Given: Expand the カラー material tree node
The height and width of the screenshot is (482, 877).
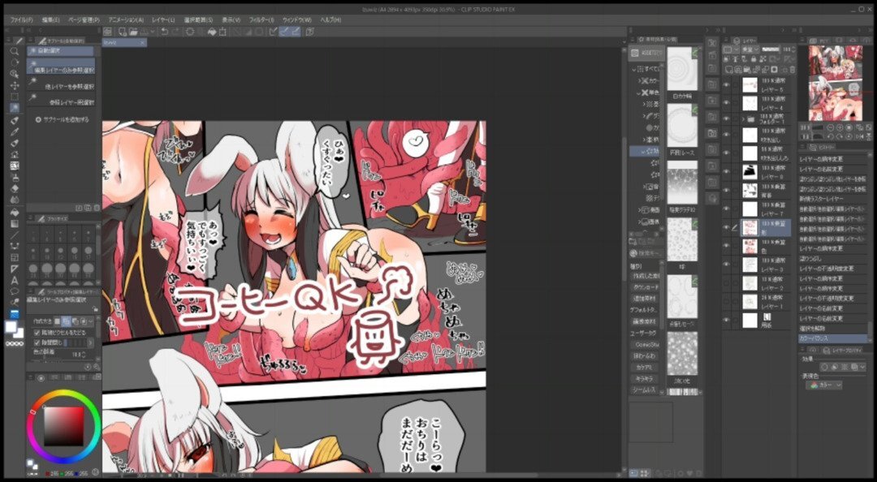Looking at the screenshot, I should 639,81.
